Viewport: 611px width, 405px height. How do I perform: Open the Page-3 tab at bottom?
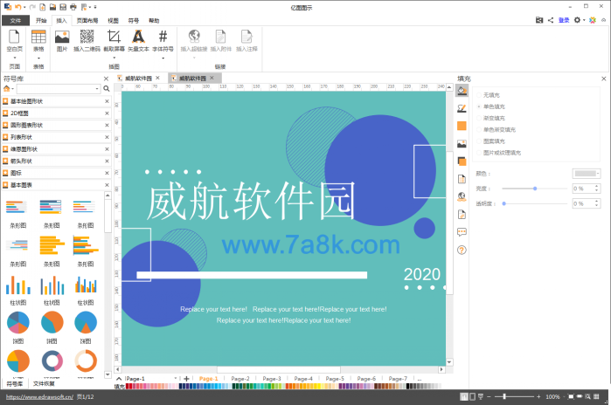pyautogui.click(x=272, y=379)
